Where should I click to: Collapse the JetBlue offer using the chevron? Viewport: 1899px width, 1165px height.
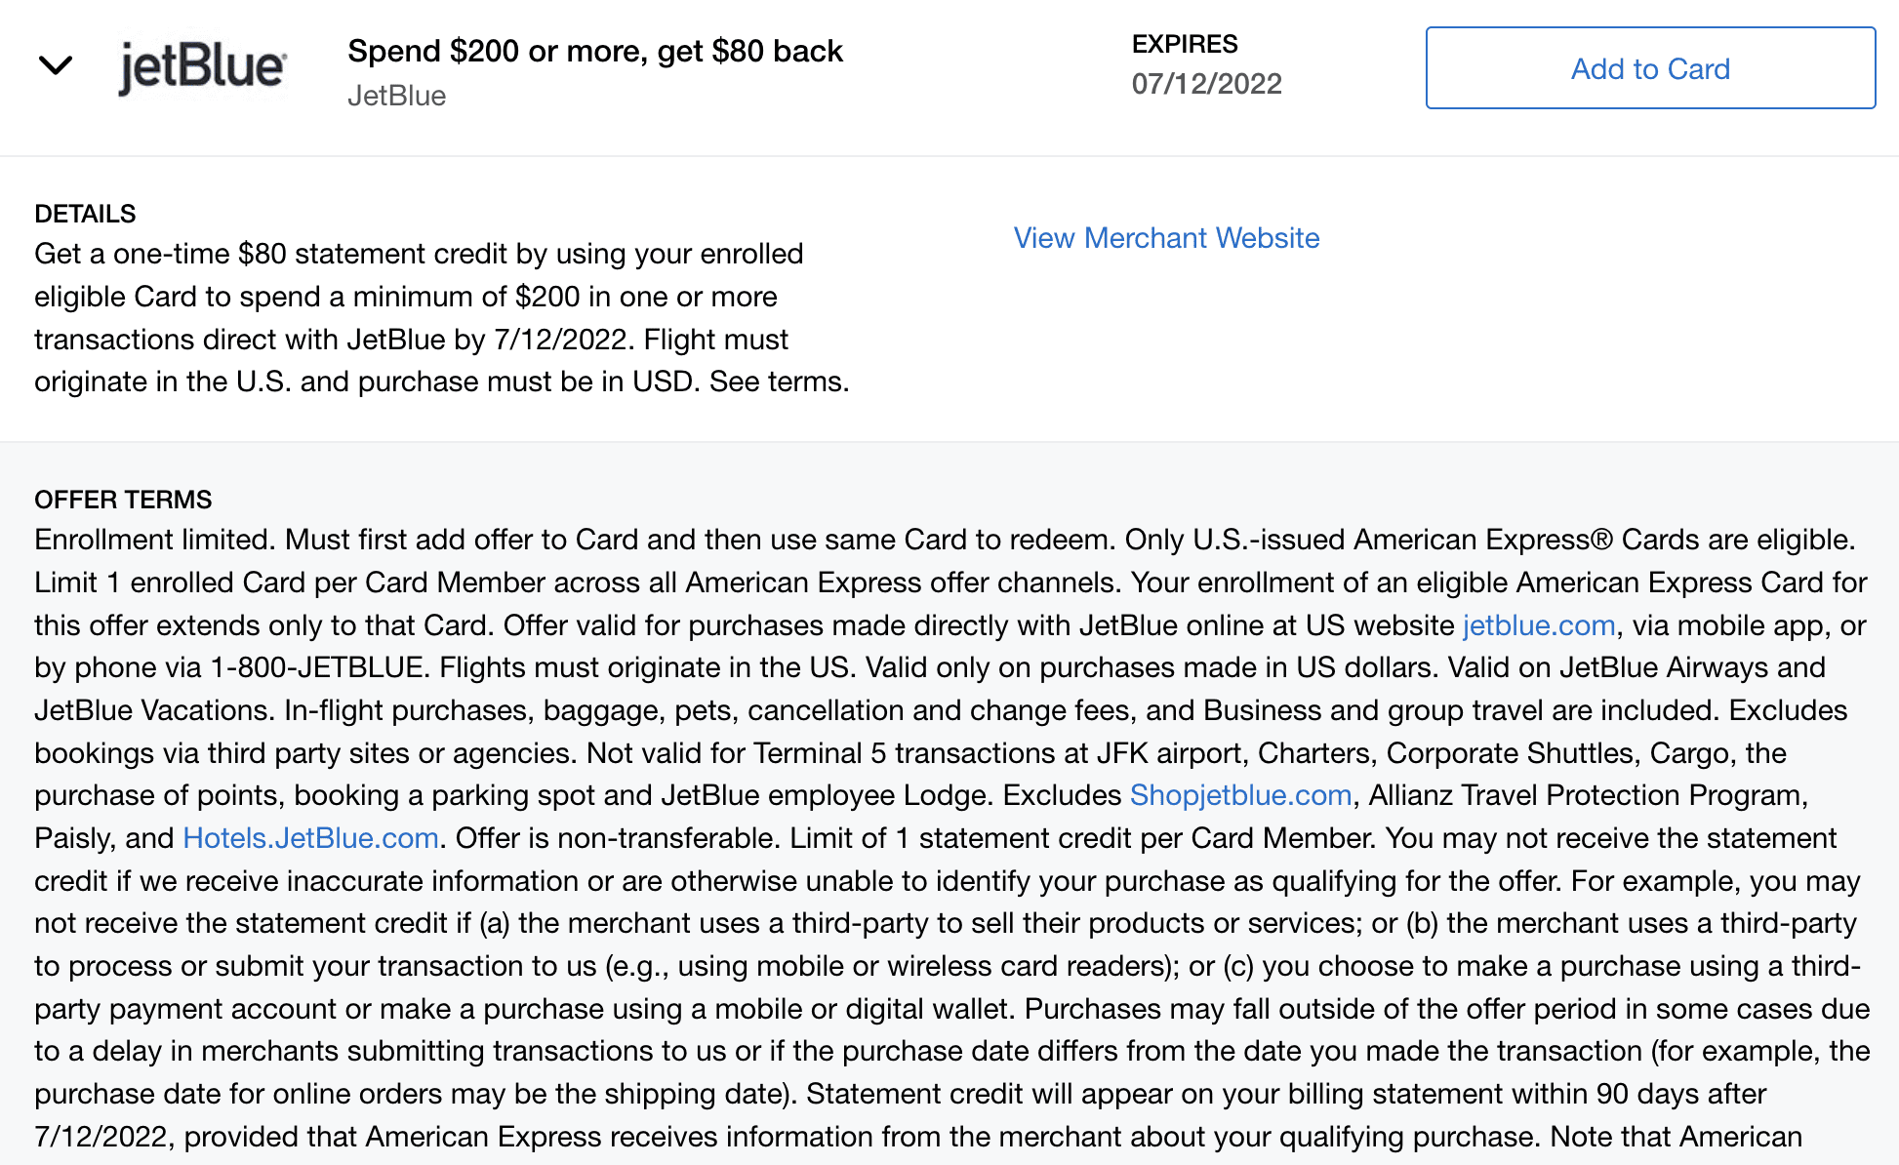tap(56, 65)
